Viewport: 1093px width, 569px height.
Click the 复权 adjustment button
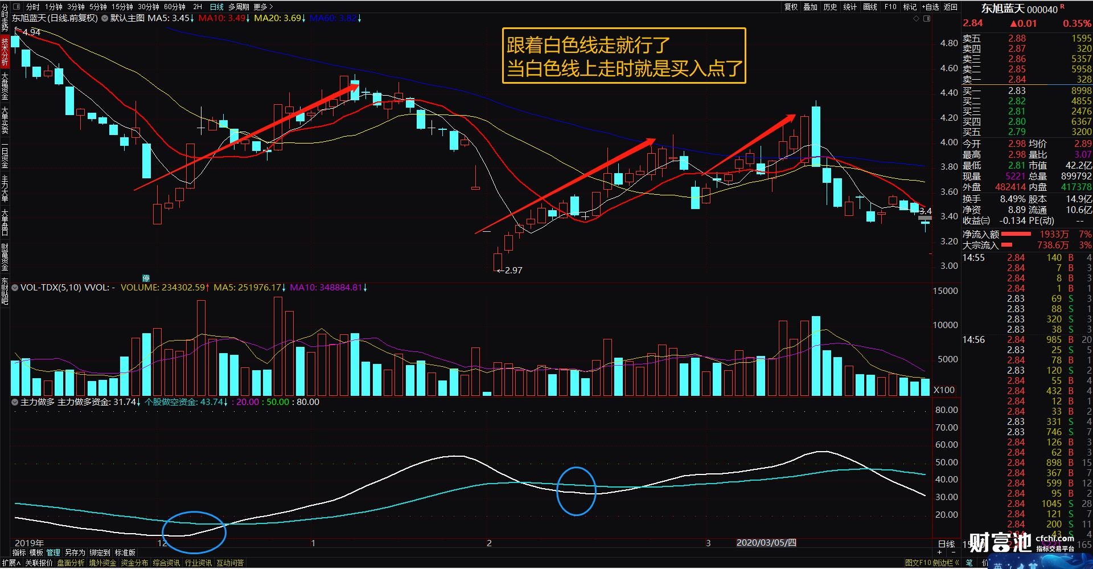pyautogui.click(x=791, y=7)
